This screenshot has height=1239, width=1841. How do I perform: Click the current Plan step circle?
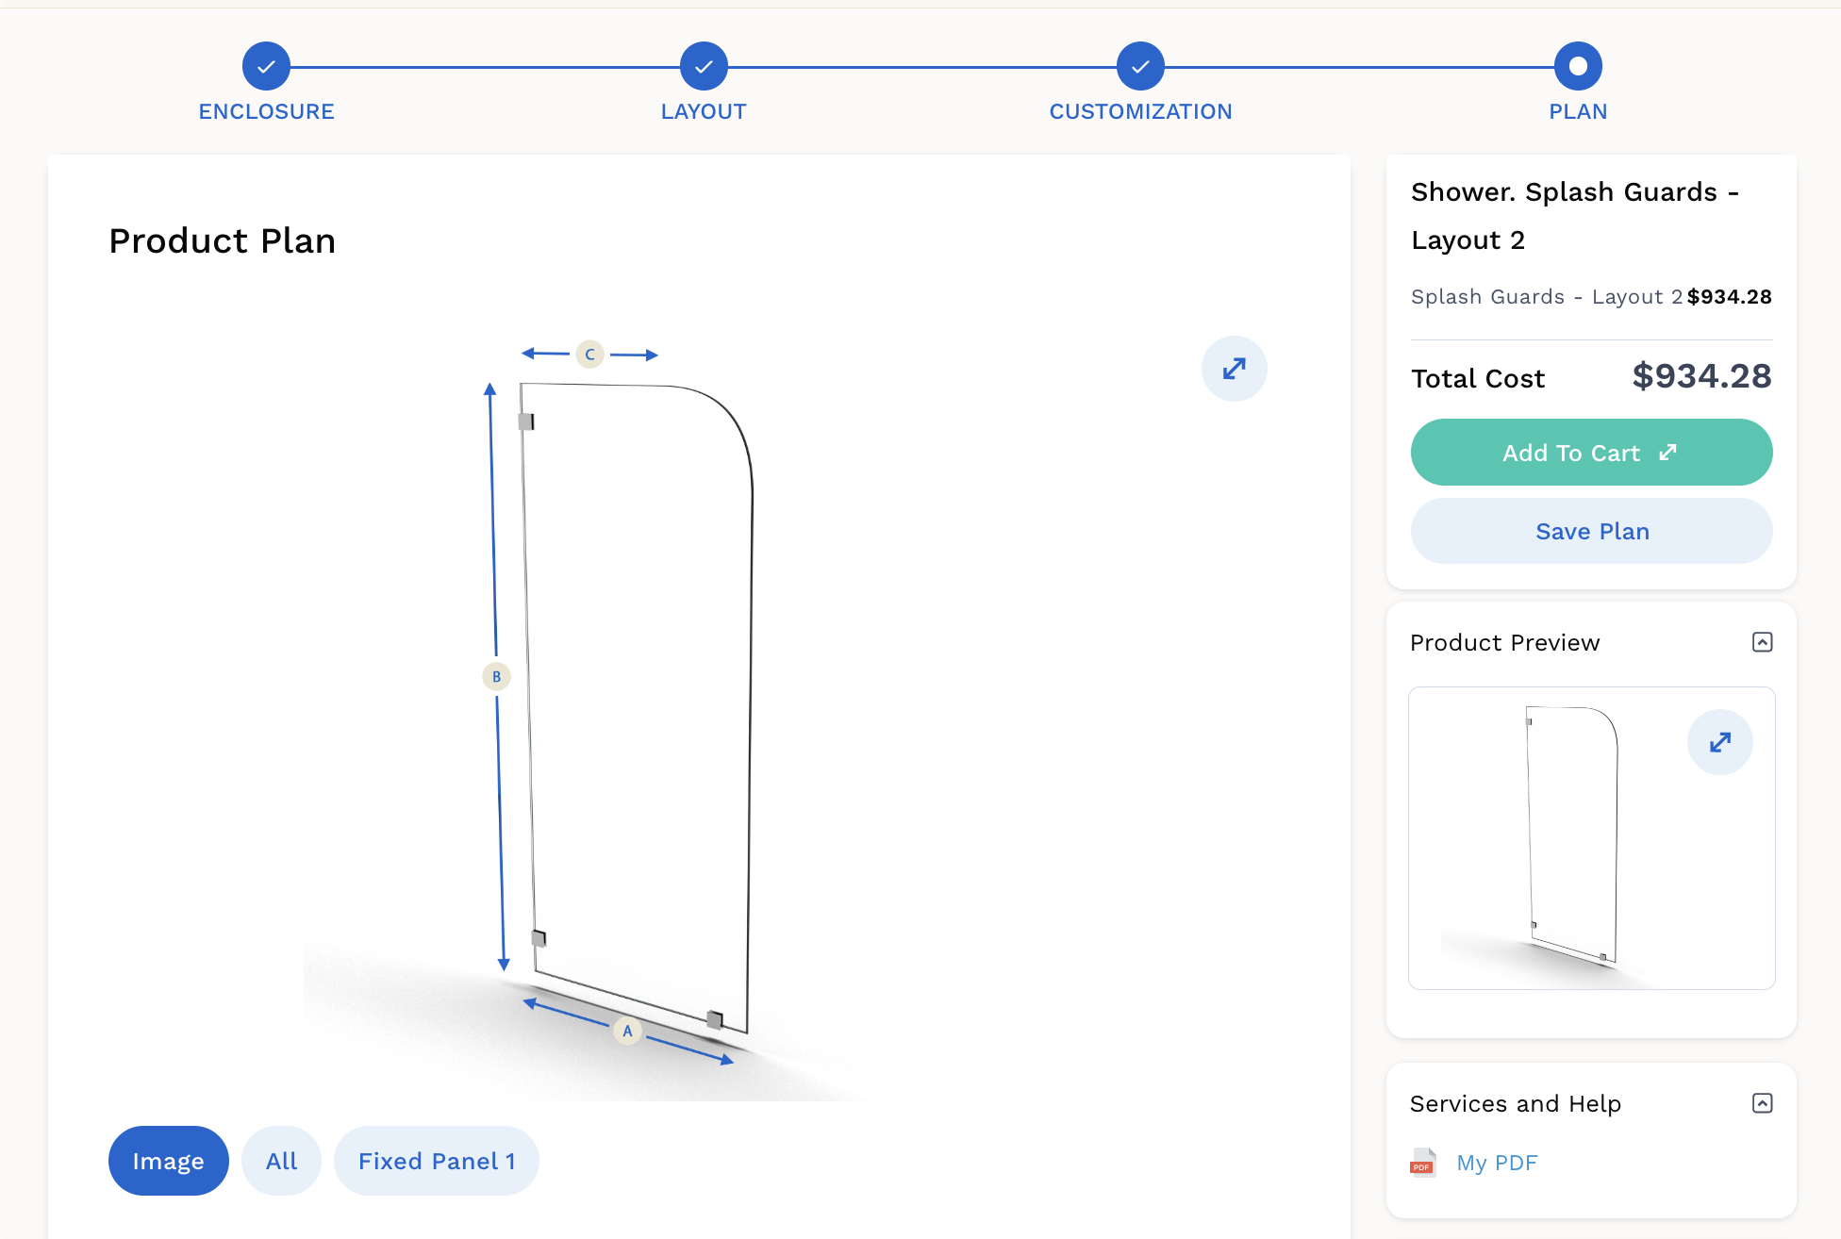tap(1578, 66)
